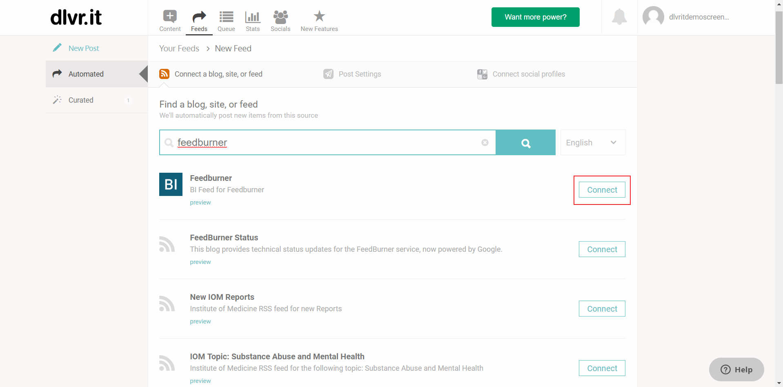Open the Socials tab
Image resolution: width=783 pixels, height=387 pixels.
pos(280,21)
